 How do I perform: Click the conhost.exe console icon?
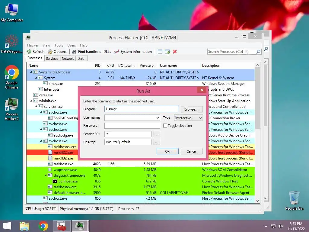point(55,181)
